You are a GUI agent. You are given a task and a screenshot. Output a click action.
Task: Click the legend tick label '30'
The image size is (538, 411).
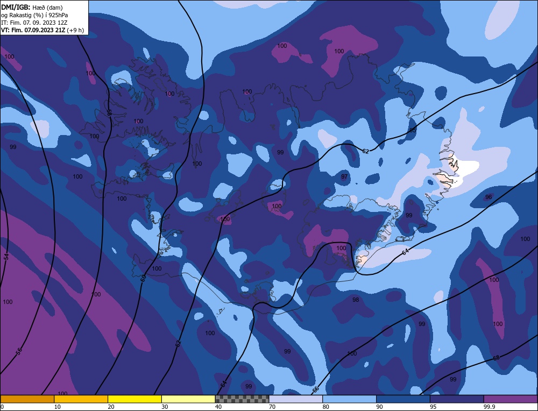(x=165, y=407)
